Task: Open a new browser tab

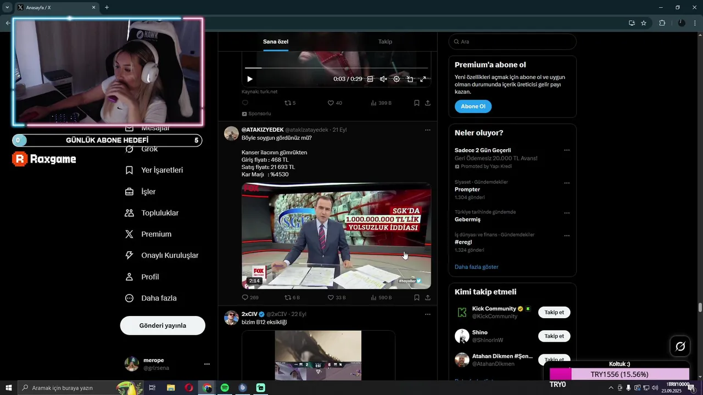Action: (107, 8)
